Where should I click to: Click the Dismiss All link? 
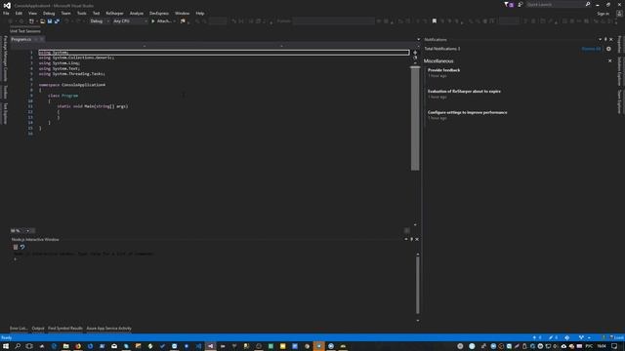pos(591,49)
